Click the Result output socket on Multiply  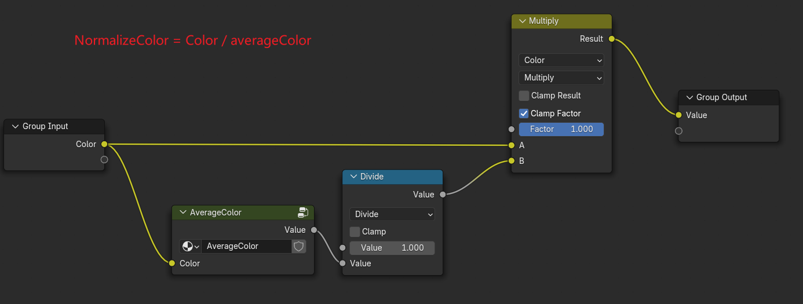pyautogui.click(x=612, y=39)
